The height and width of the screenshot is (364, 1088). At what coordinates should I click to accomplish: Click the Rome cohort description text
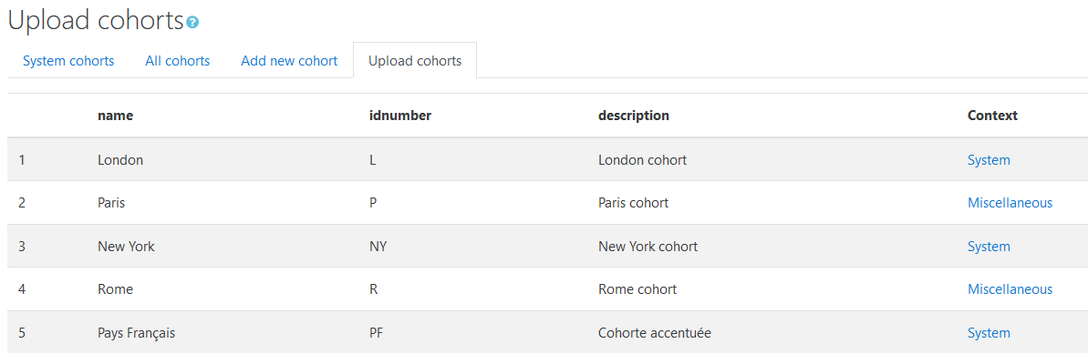(637, 289)
